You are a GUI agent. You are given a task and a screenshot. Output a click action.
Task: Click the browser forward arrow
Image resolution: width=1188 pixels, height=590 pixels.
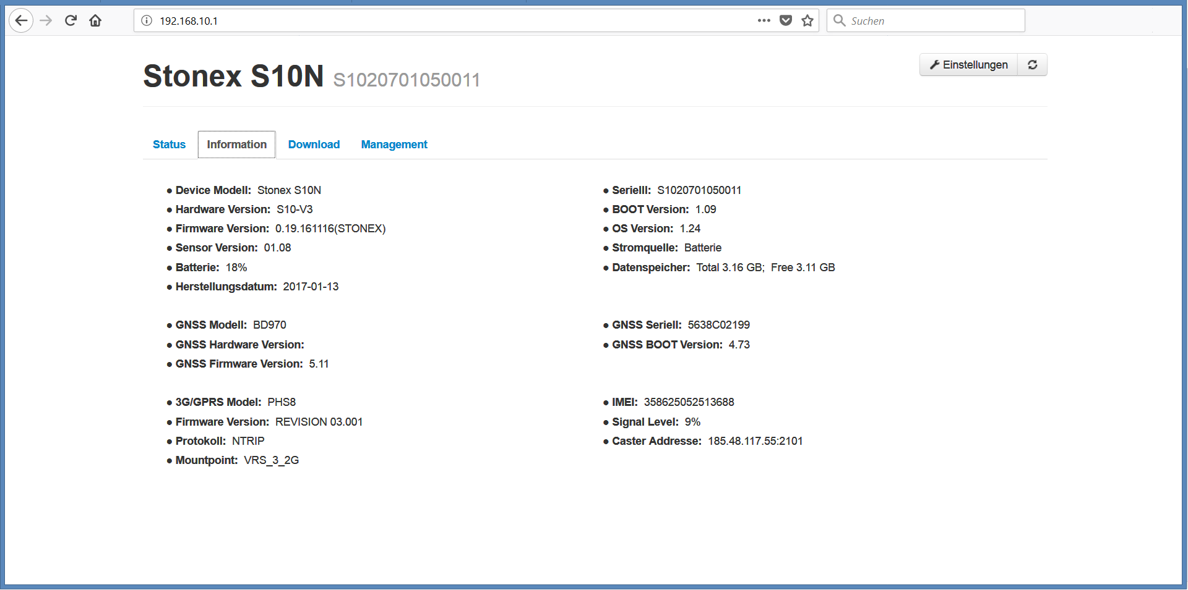click(46, 21)
